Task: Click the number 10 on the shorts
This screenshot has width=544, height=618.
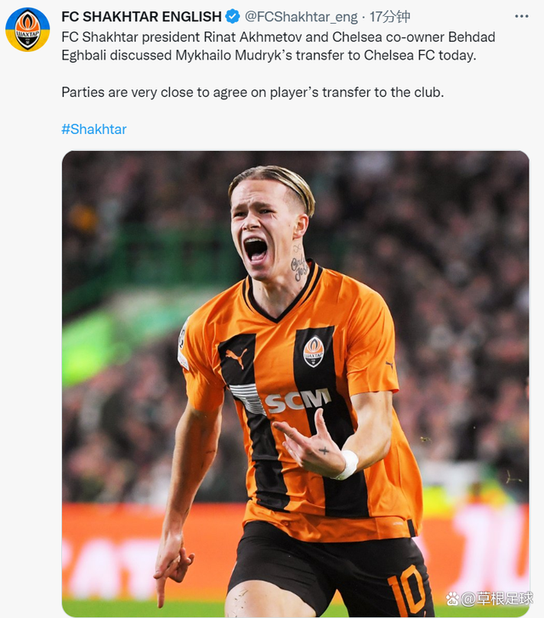Action: coord(407,588)
